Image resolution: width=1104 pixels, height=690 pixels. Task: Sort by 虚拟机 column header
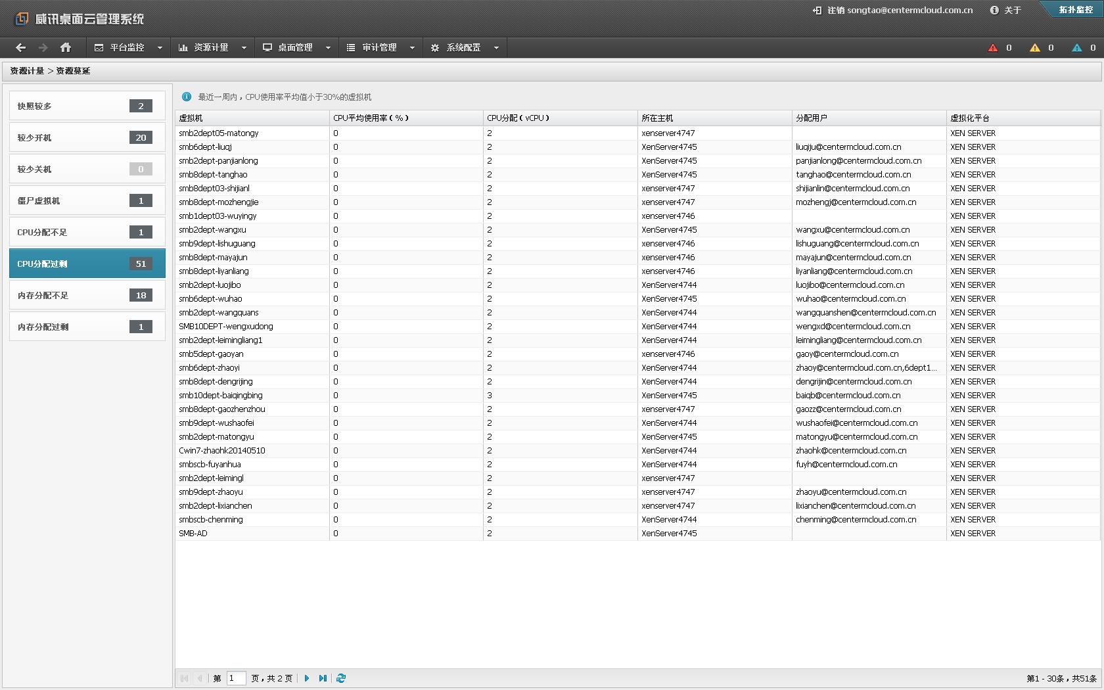[252, 118]
